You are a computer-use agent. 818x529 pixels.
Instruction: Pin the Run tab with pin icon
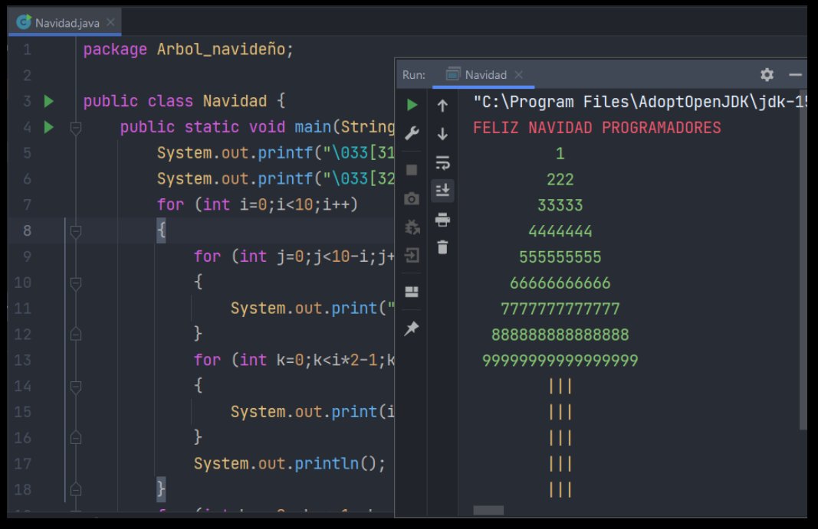coord(412,328)
